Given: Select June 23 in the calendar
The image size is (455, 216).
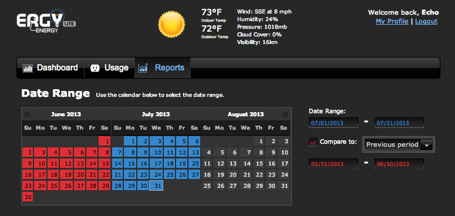Looking at the screenshot, I should [28, 185].
